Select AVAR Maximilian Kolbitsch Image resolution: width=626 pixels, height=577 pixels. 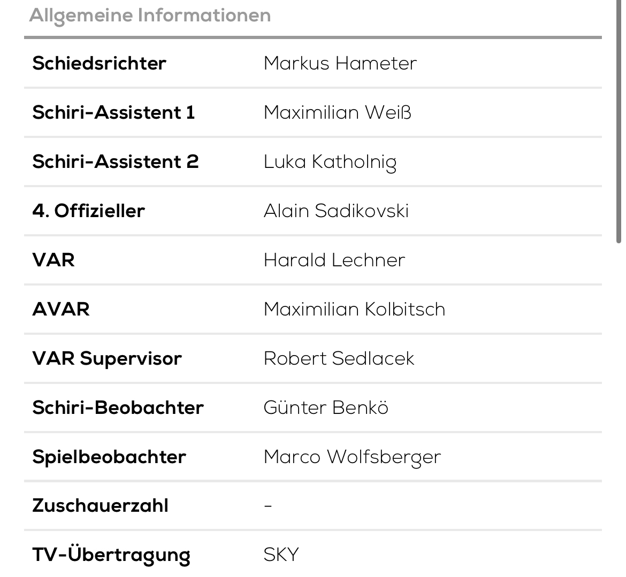point(355,309)
